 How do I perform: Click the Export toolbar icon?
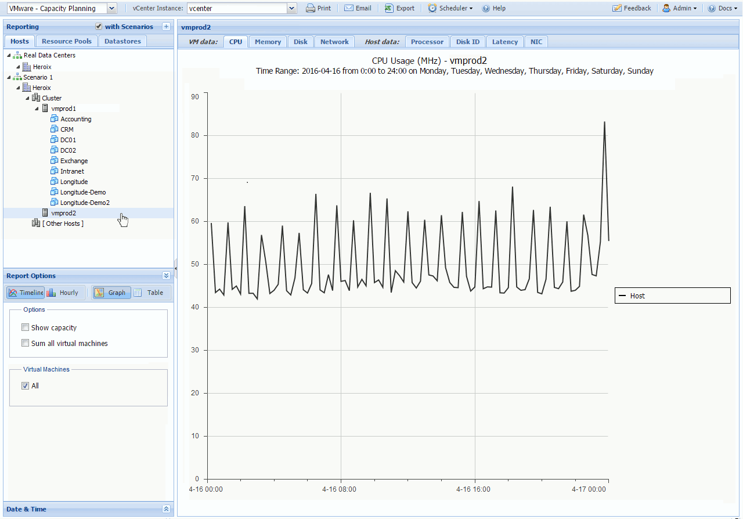[389, 8]
